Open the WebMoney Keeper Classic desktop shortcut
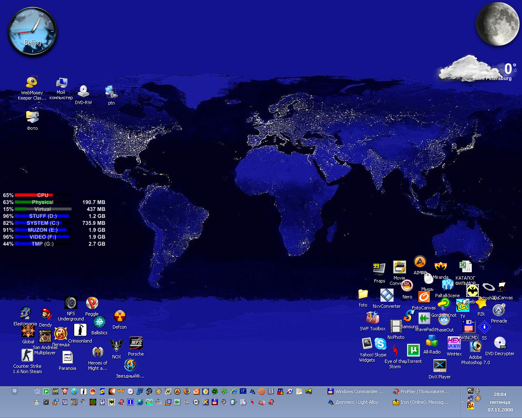522x418 pixels. coord(32,82)
